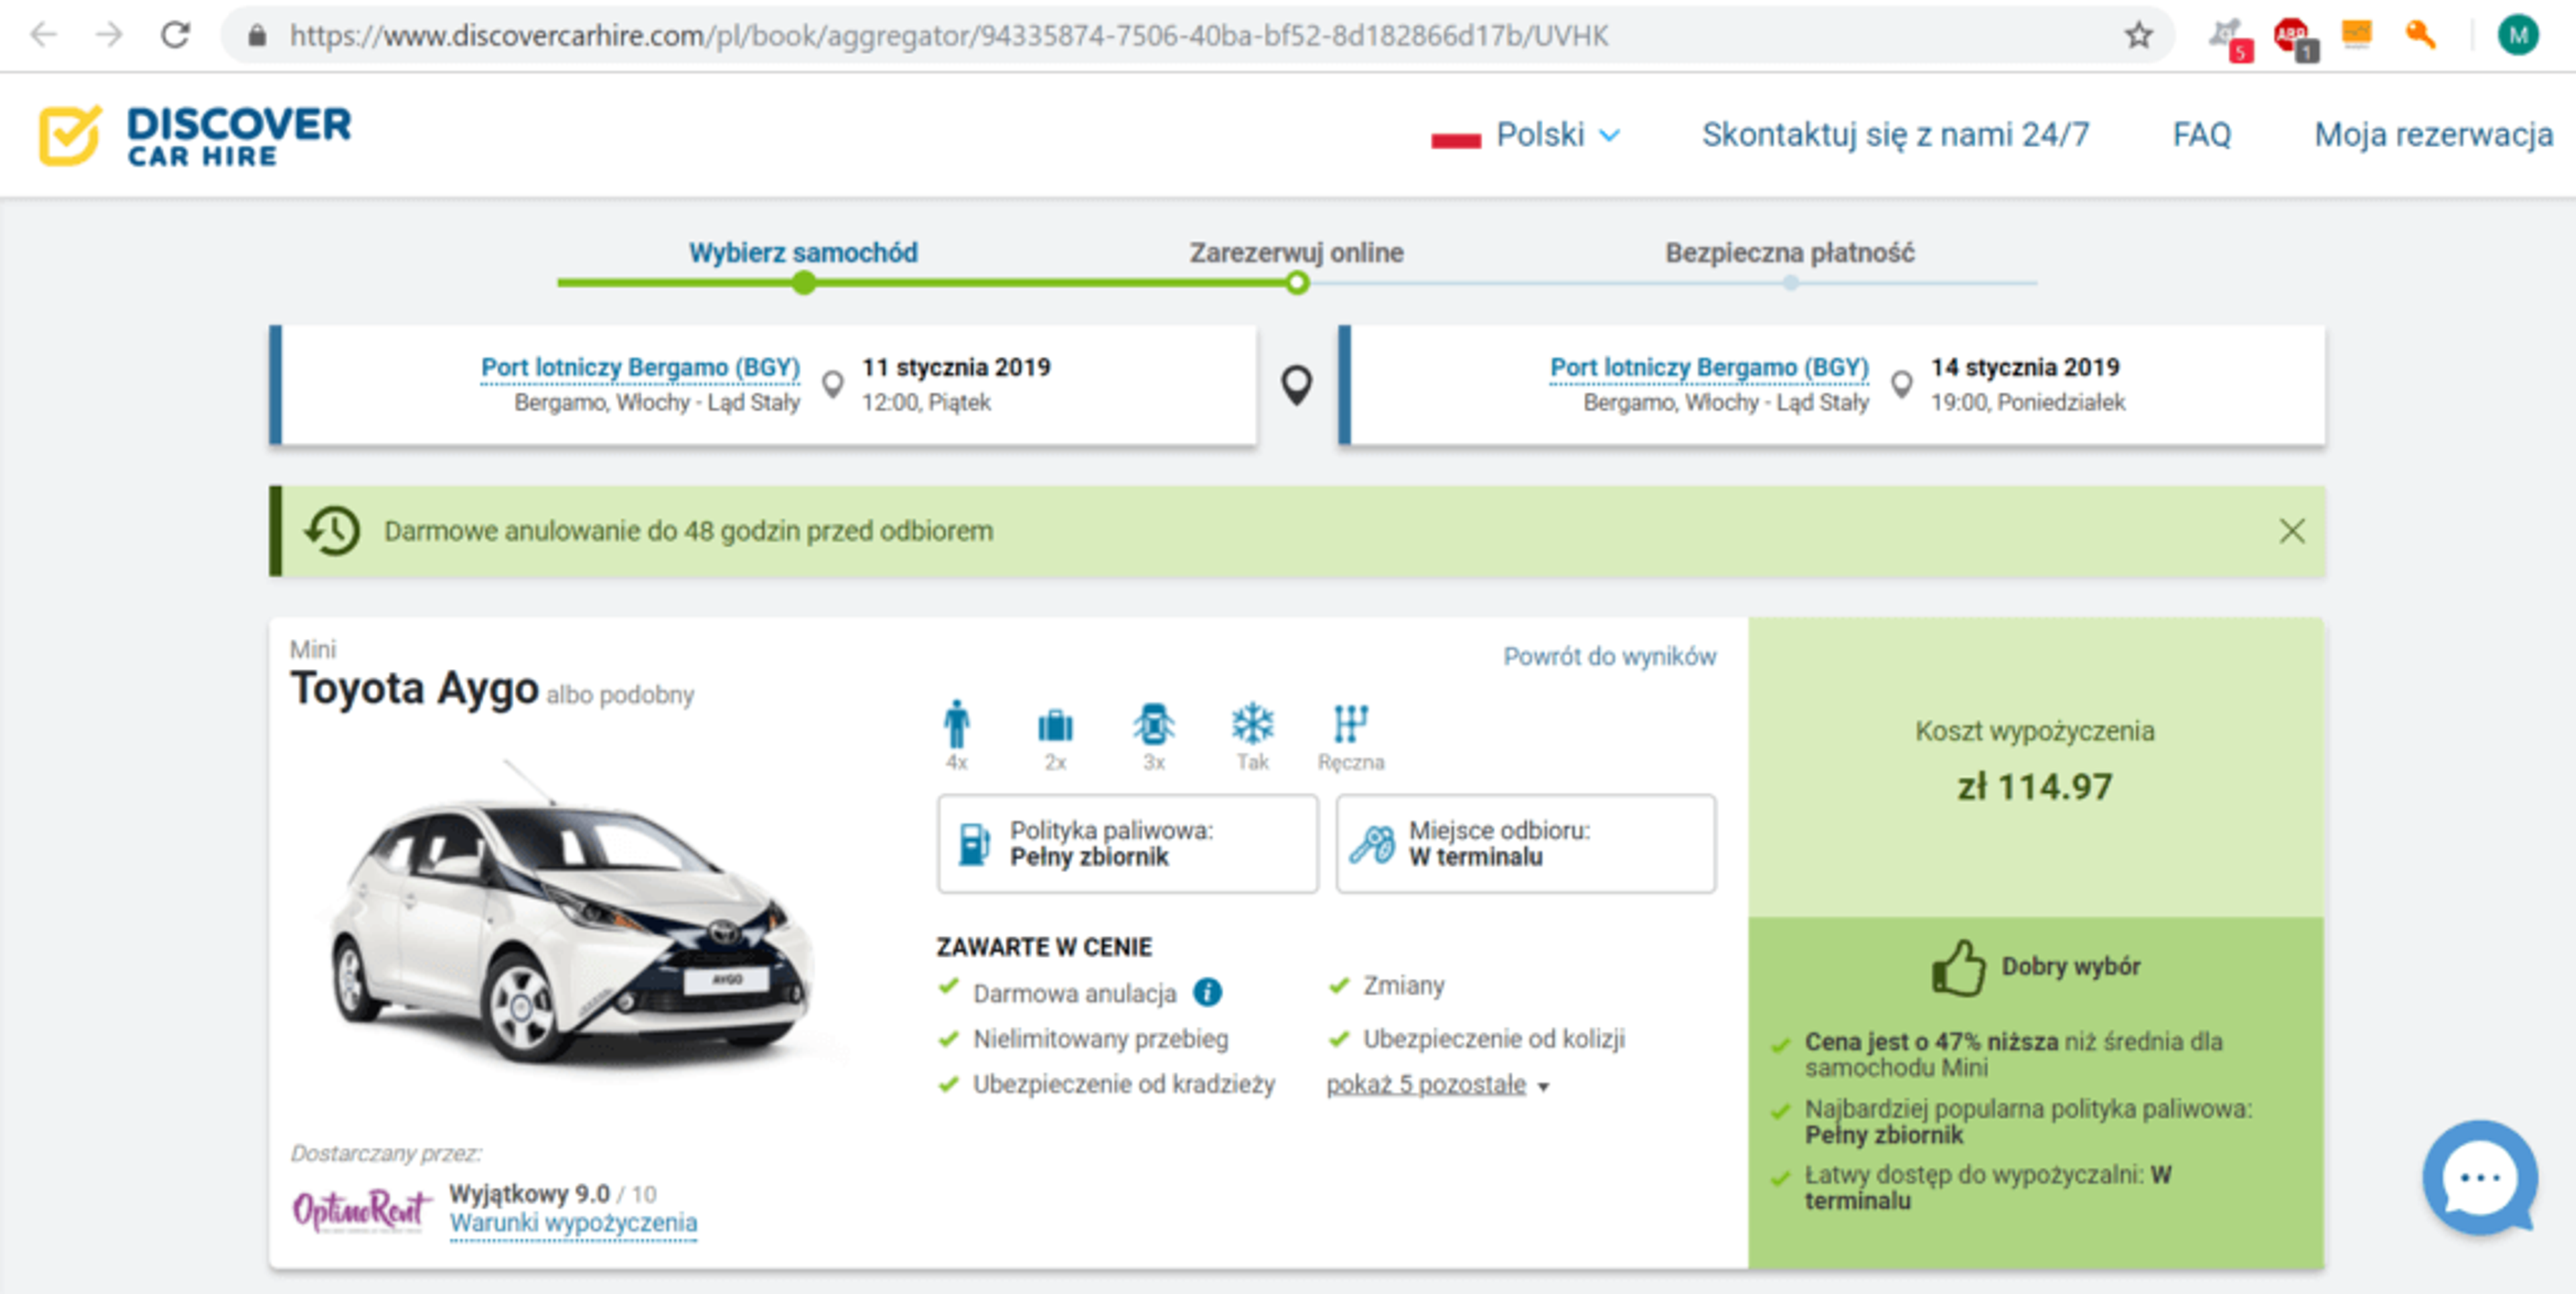Screen dimensions: 2576x1294
Task: Open the FAQ menu item
Action: click(2201, 135)
